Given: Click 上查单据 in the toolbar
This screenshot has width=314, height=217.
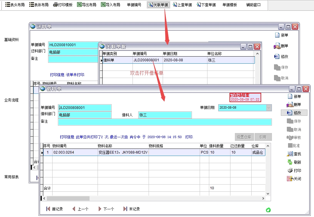Looking at the screenshot, I should 182,5.
